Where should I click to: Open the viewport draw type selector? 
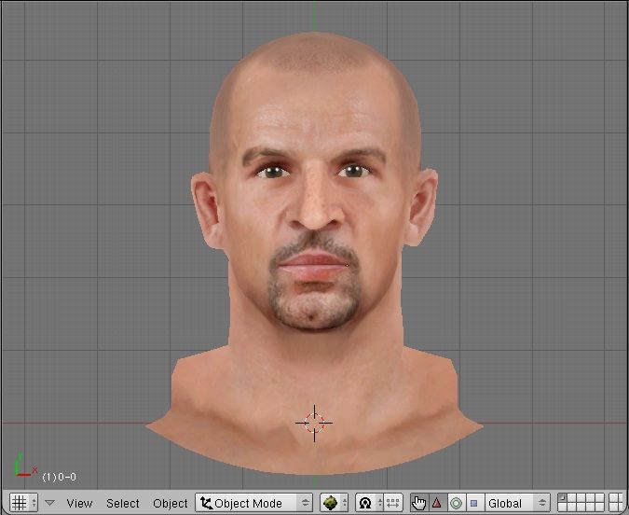[x=334, y=503]
